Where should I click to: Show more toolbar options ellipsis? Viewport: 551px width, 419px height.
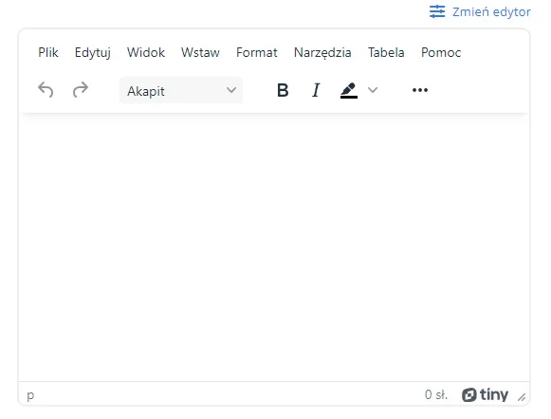[420, 90]
